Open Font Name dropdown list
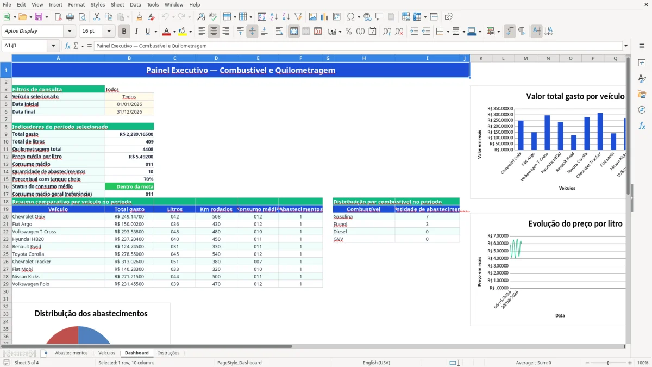The width and height of the screenshot is (652, 367). pos(69,31)
